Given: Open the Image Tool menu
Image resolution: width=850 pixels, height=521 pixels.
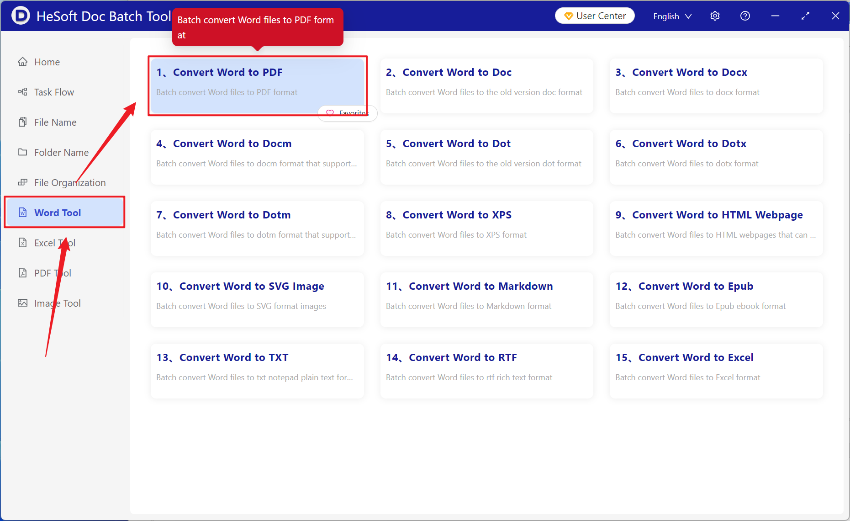Looking at the screenshot, I should [64, 303].
